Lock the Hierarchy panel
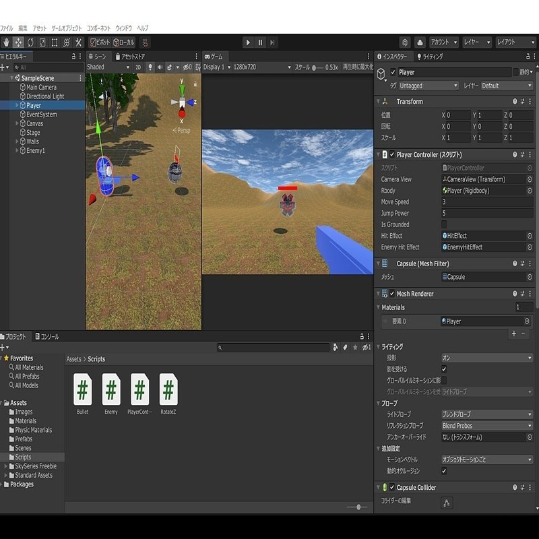 click(x=73, y=56)
